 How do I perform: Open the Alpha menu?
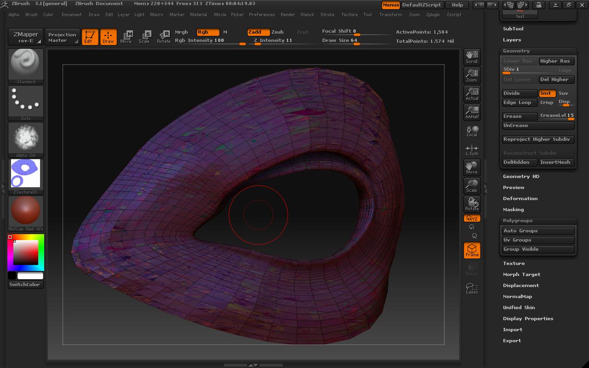click(x=14, y=14)
